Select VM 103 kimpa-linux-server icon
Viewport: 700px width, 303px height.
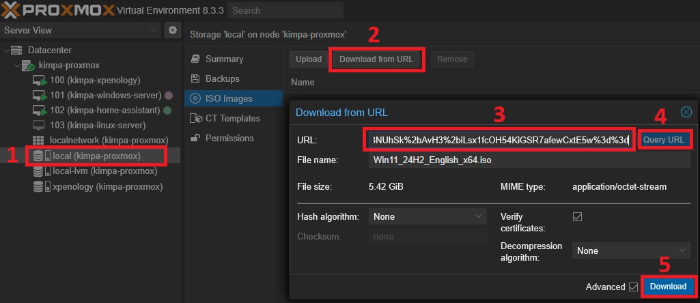pos(39,126)
